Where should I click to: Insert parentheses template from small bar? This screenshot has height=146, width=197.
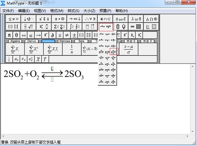82,35
